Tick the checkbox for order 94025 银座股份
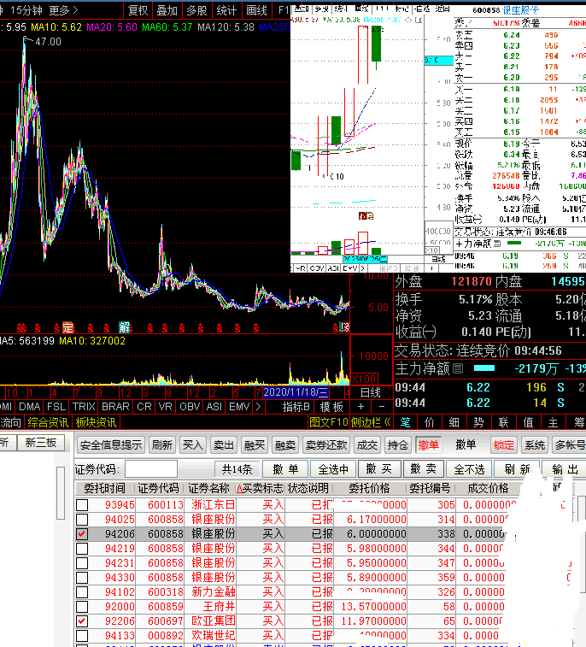This screenshot has width=586, height=647. coord(82,519)
